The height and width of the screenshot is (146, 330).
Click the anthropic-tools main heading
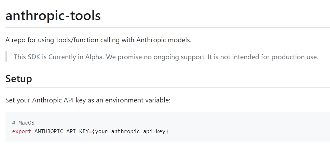click(x=53, y=16)
